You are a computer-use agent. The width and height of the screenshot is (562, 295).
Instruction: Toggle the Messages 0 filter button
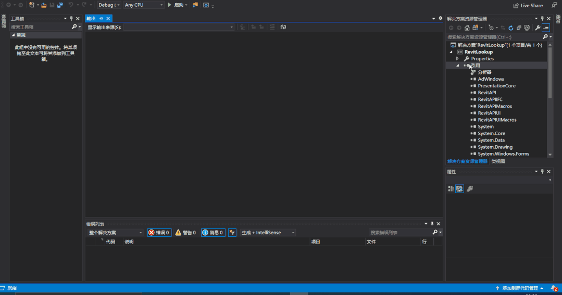click(213, 233)
